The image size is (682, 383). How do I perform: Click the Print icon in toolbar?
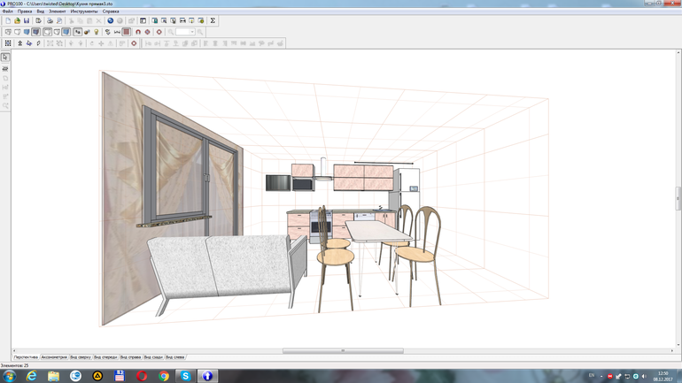point(50,20)
